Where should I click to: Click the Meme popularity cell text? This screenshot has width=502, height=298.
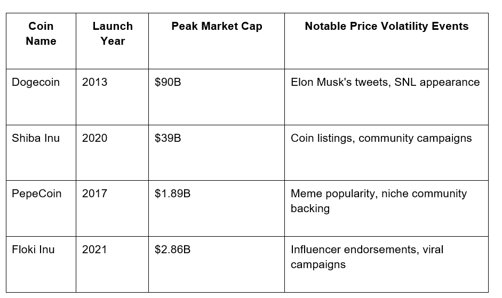pyautogui.click(x=379, y=201)
